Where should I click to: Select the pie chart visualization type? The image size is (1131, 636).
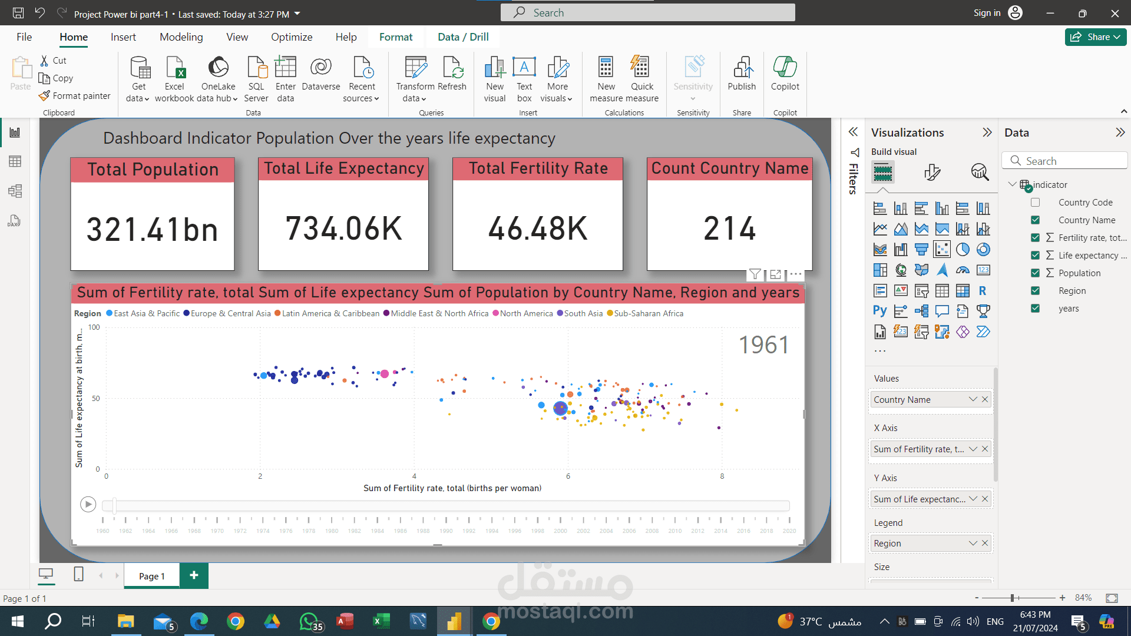[963, 250]
